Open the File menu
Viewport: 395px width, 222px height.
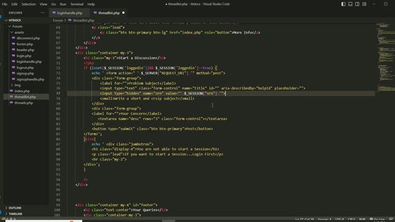click(x=4, y=4)
